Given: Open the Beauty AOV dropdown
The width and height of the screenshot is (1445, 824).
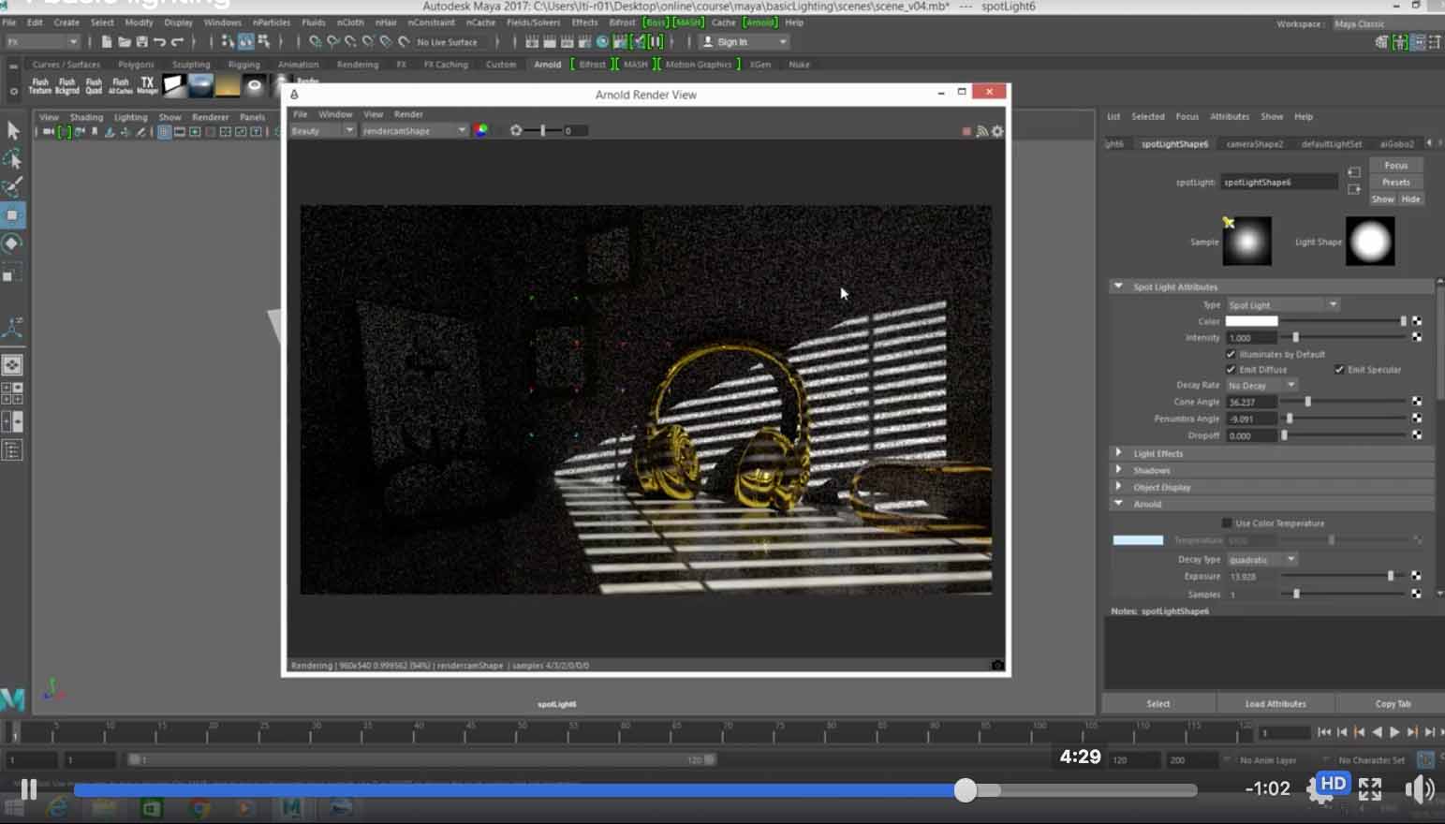Looking at the screenshot, I should (x=321, y=131).
